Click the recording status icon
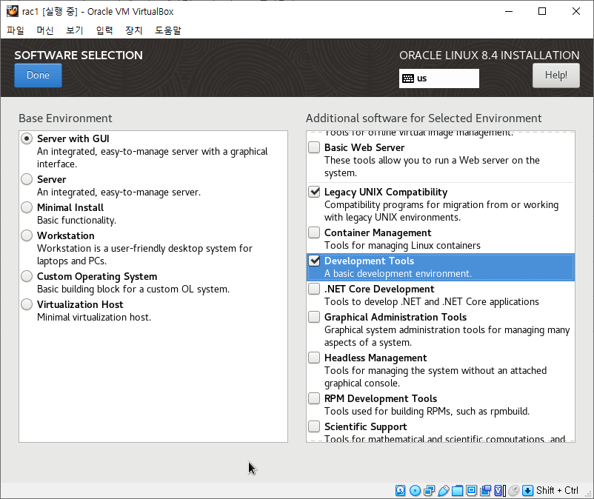This screenshot has width=594, height=499. point(485,491)
